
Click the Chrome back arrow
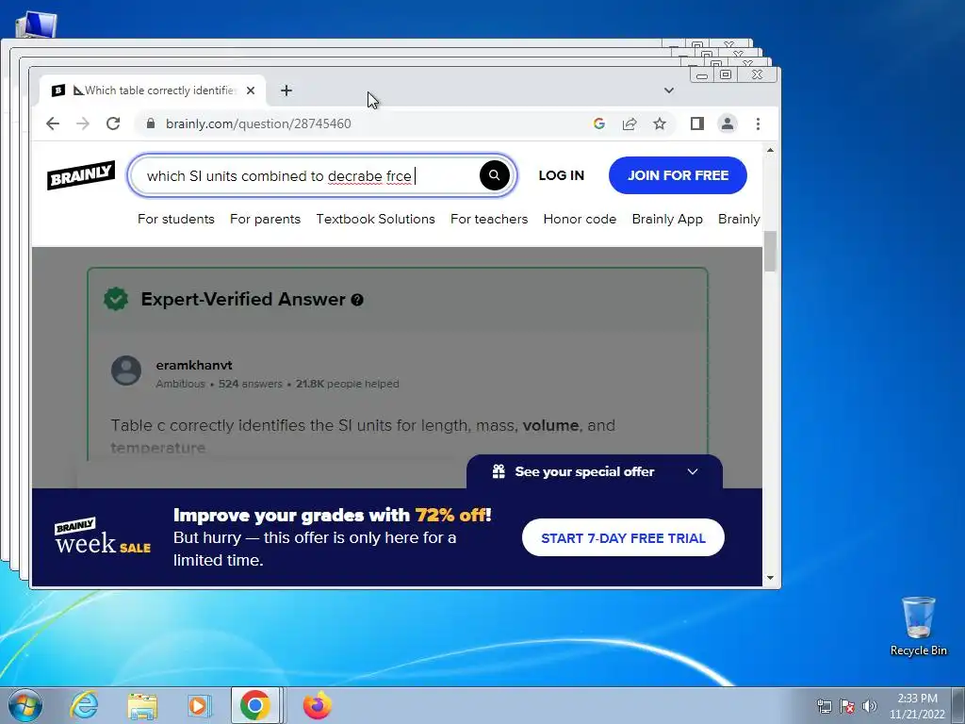[x=53, y=123]
